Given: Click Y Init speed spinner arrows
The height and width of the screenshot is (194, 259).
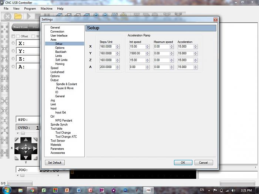Looking at the screenshot, I should [x=148, y=54].
